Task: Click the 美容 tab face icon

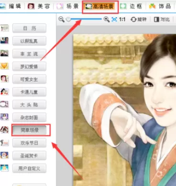Action: click(31, 6)
